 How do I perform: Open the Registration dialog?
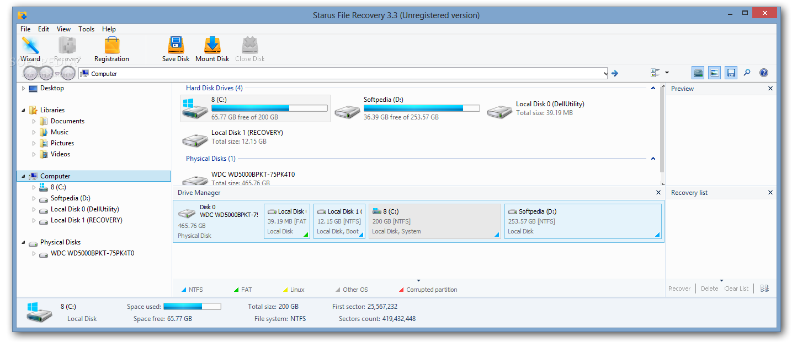(x=111, y=50)
